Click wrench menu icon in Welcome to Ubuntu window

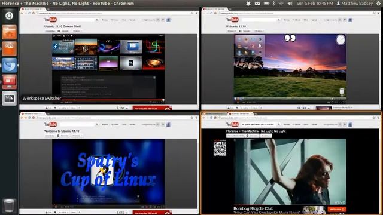pyautogui.click(x=196, y=118)
